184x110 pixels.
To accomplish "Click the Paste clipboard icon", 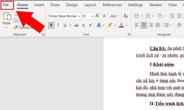I will pos(7,16).
